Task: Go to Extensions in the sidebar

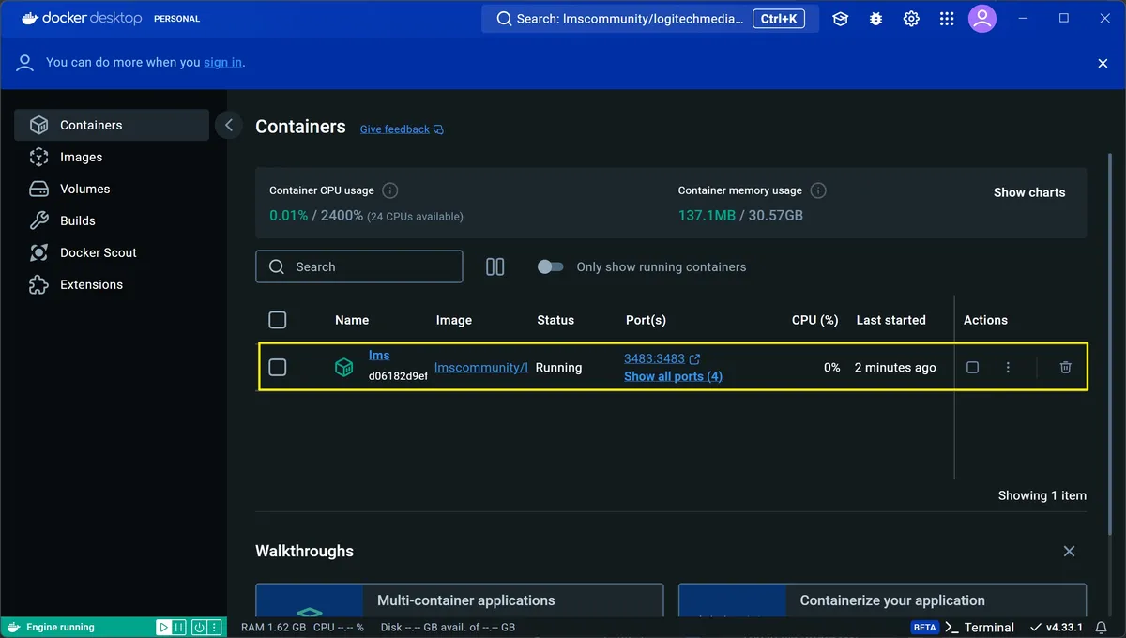Action: click(112, 284)
